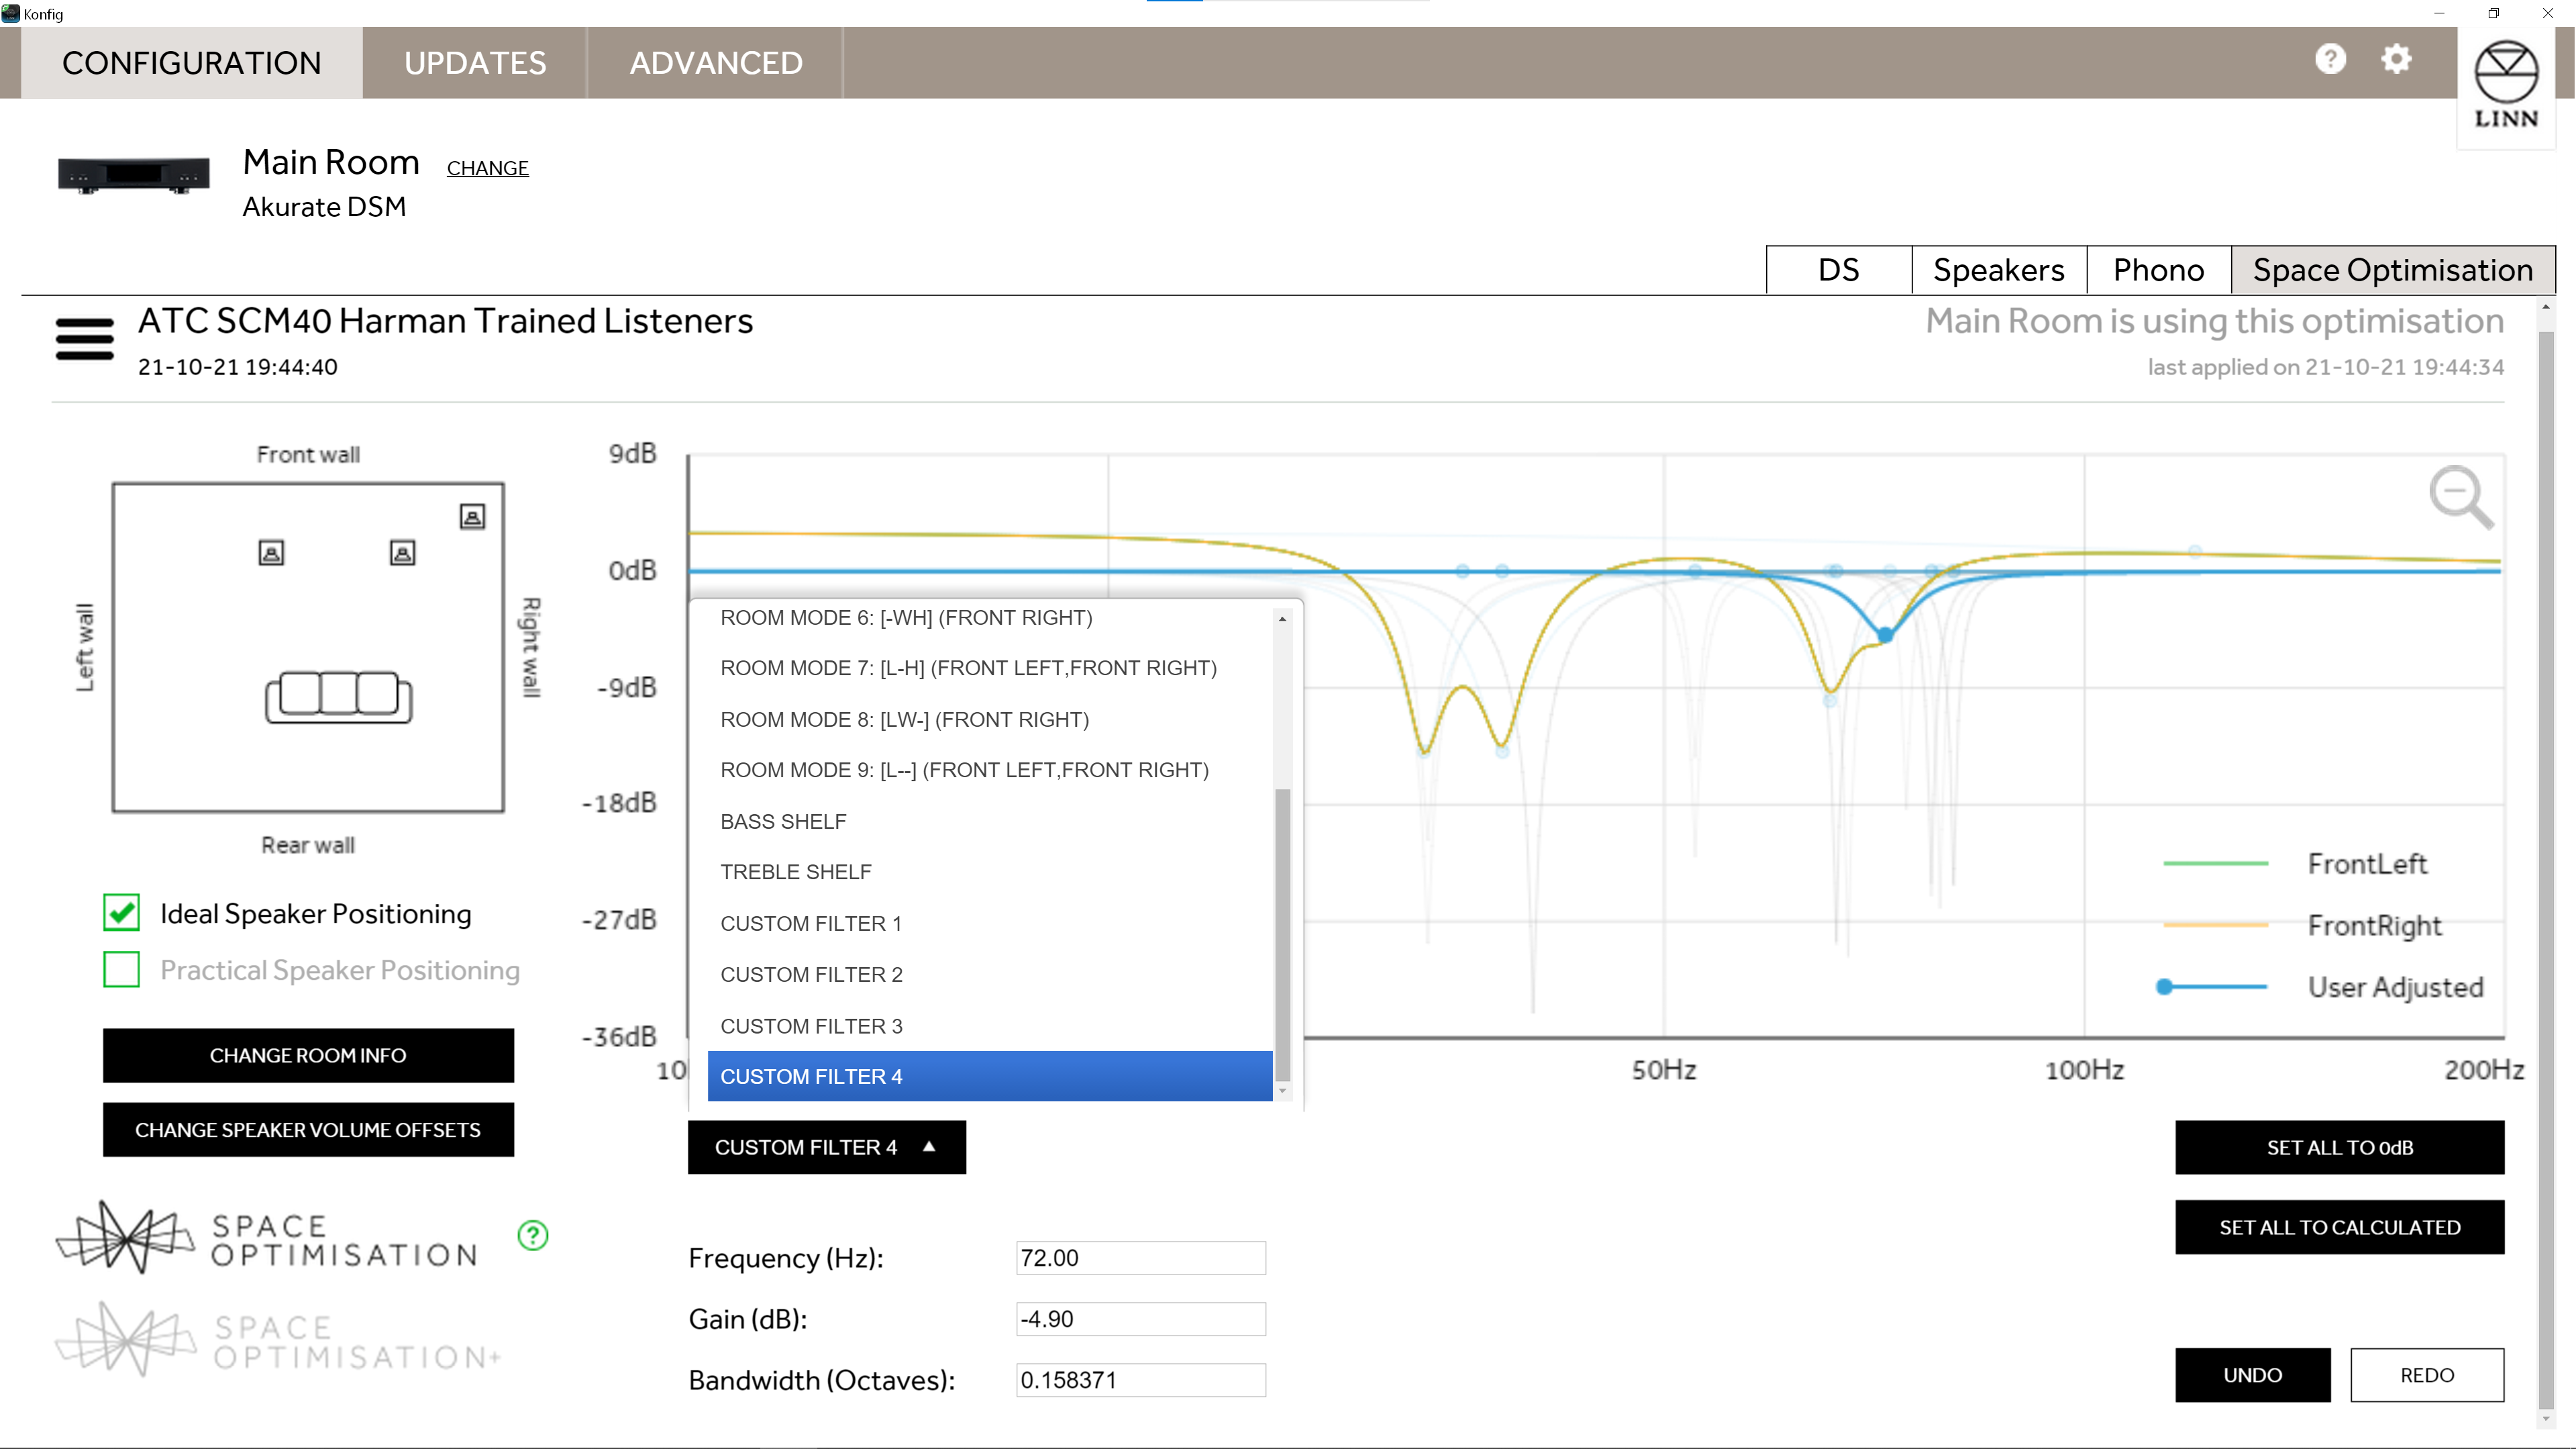The image size is (2576, 1449).
Task: Click User Adjusted legend entry
Action: pos(2320,987)
